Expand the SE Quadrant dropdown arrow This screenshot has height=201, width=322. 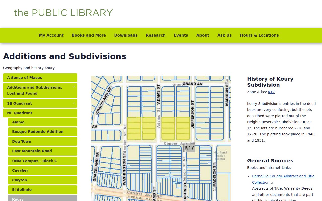click(74, 103)
